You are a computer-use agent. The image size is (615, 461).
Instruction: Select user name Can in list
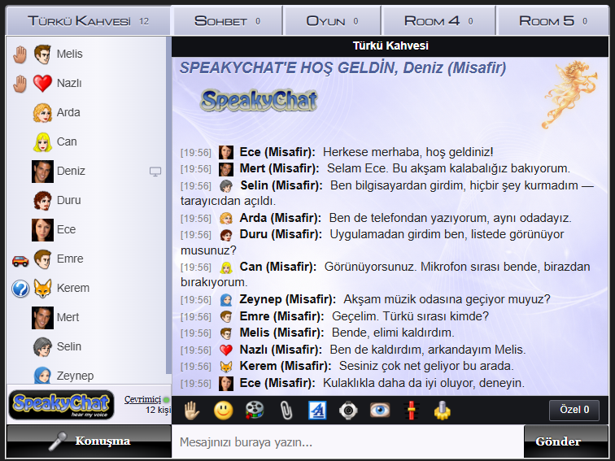tap(67, 141)
